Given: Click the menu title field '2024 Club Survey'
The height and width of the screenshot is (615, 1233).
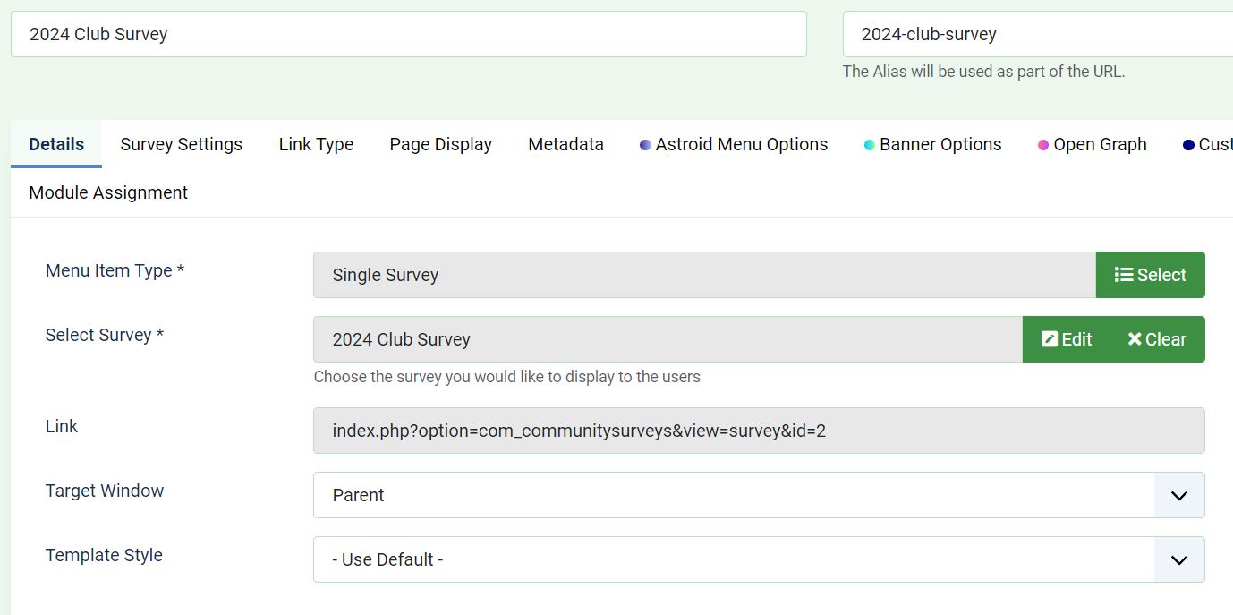Looking at the screenshot, I should tap(408, 34).
